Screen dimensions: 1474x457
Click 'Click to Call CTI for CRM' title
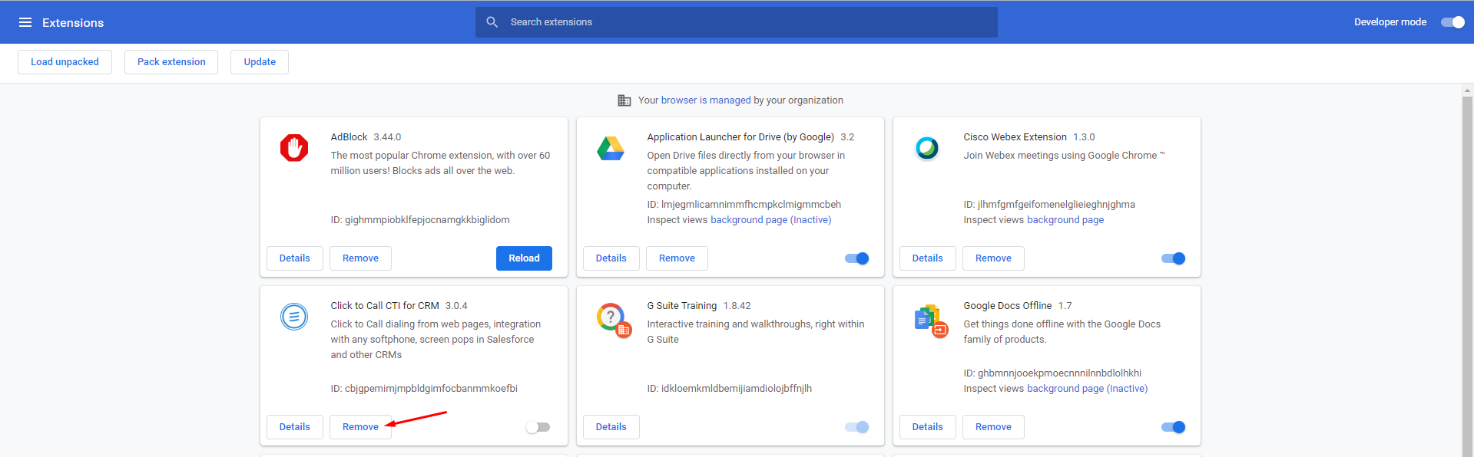coord(385,306)
